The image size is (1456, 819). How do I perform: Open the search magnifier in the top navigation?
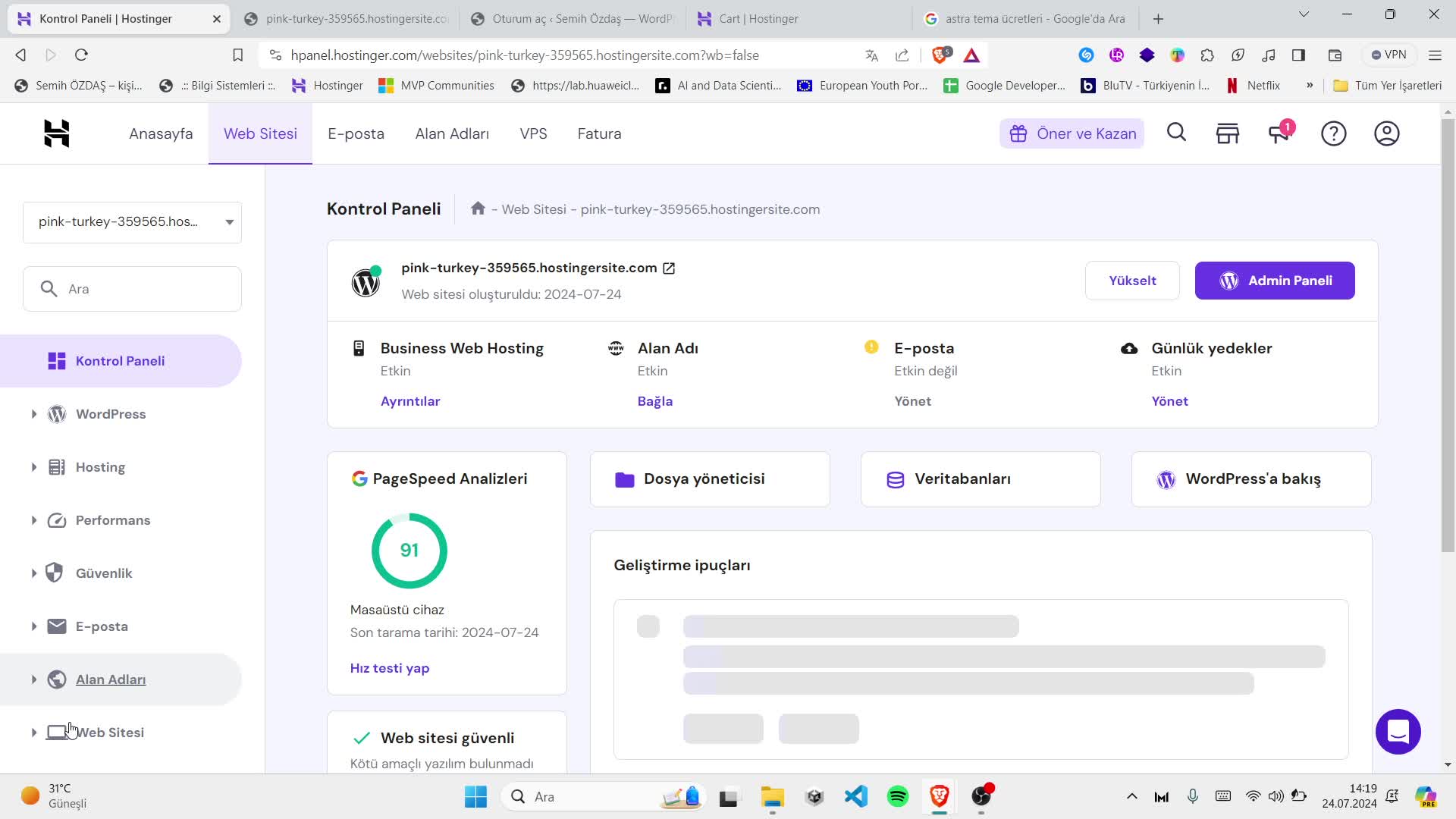[x=1176, y=133]
